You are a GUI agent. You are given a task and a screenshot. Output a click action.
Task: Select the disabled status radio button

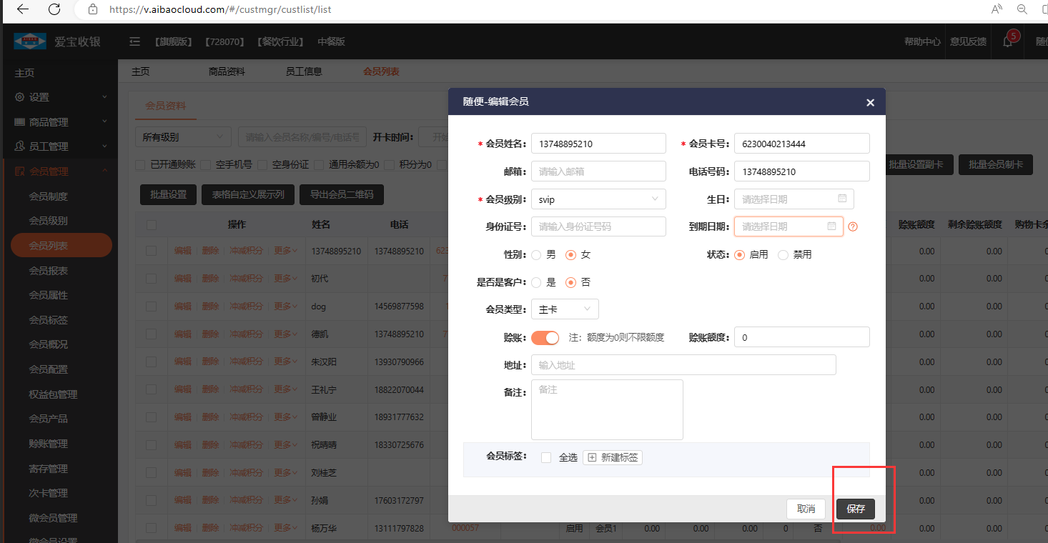(783, 254)
